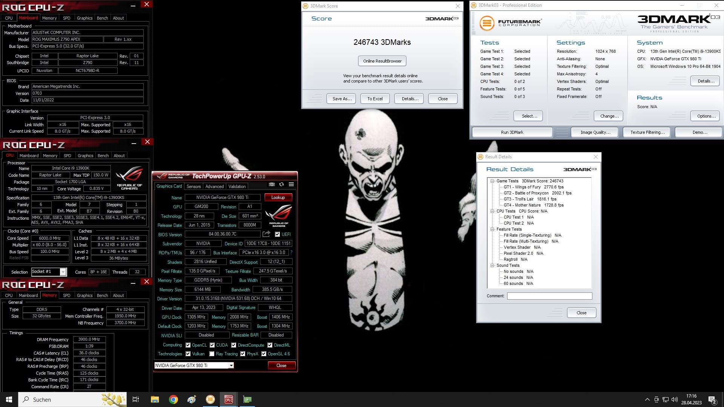
Task: Take GPU-Z screenshot with camera icon
Action: click(x=271, y=184)
